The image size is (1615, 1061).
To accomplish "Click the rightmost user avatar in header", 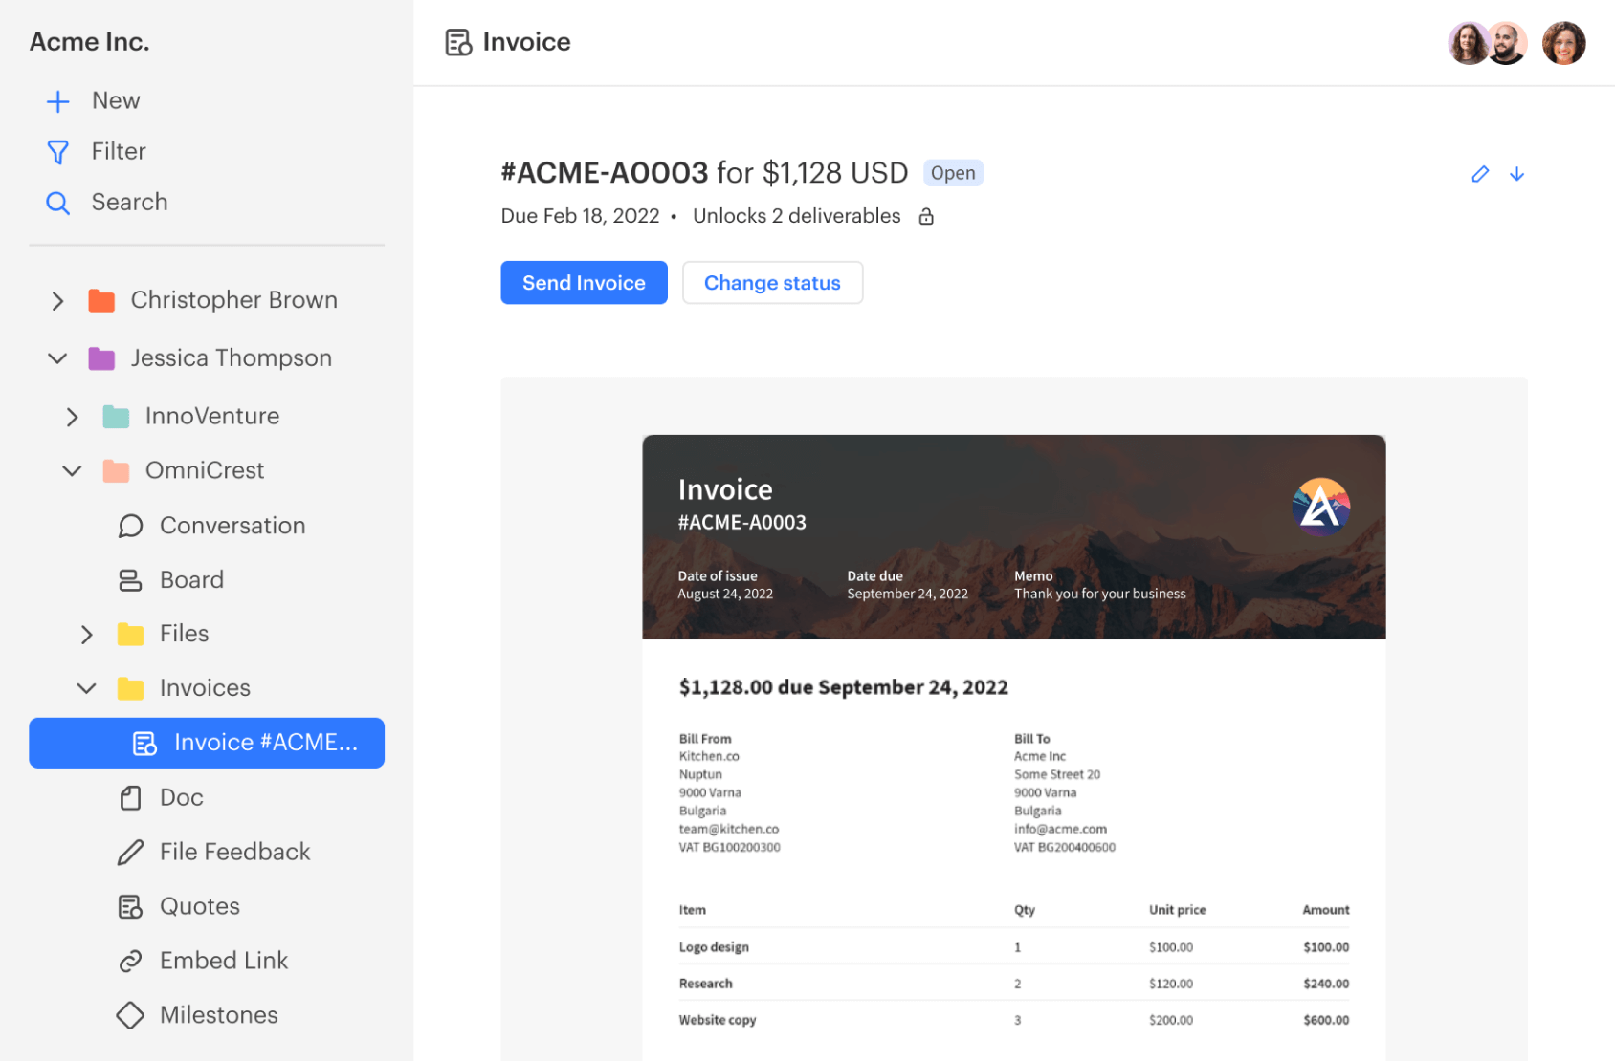I will (1563, 42).
